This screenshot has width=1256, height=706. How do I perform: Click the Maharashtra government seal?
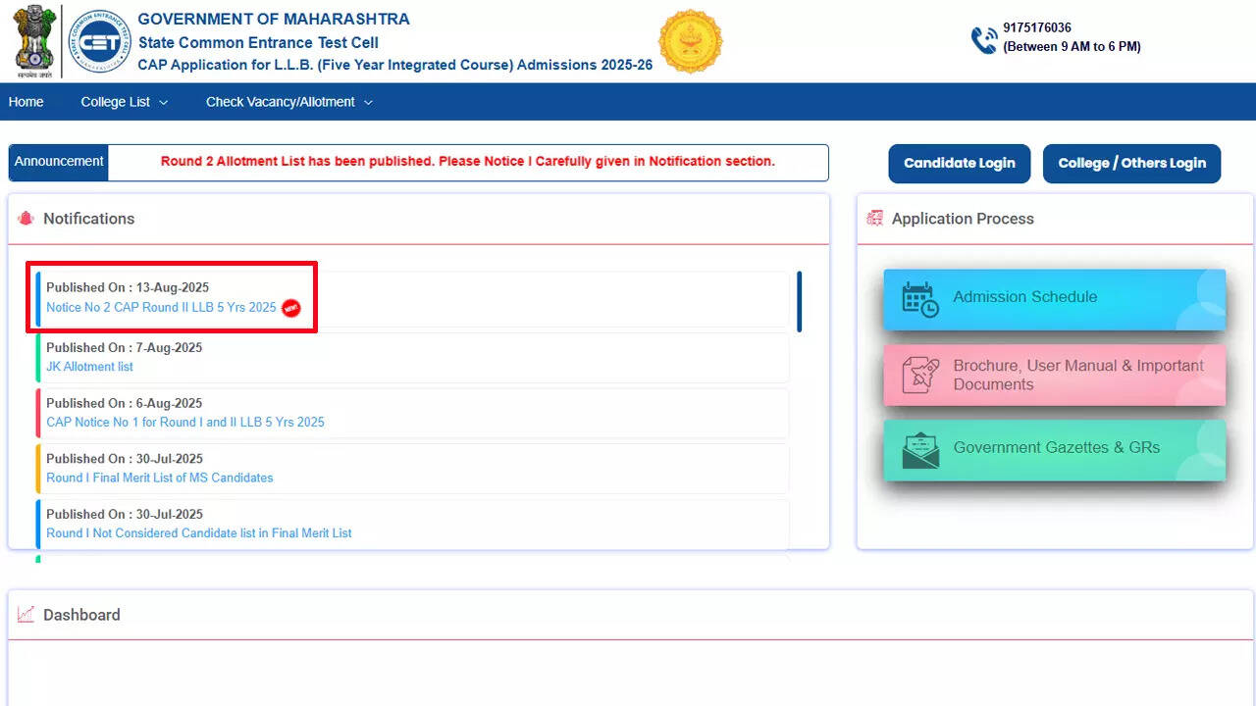(690, 41)
